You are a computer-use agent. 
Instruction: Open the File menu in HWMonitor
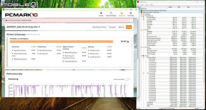coord(138,4)
